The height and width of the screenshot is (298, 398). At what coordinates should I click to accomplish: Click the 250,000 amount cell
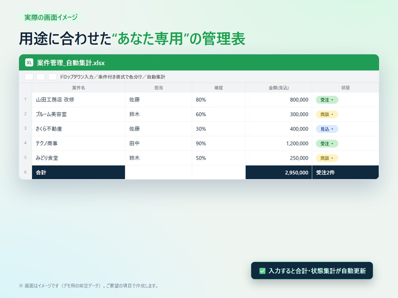(279, 158)
